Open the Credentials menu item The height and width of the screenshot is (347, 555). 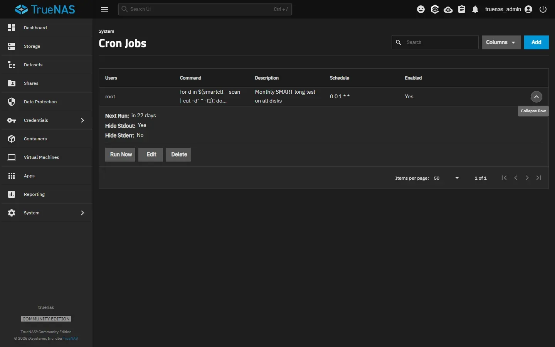tap(46, 120)
